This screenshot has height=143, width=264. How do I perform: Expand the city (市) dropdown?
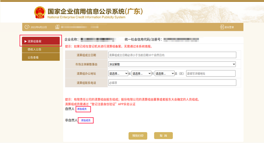click(x=141, y=73)
